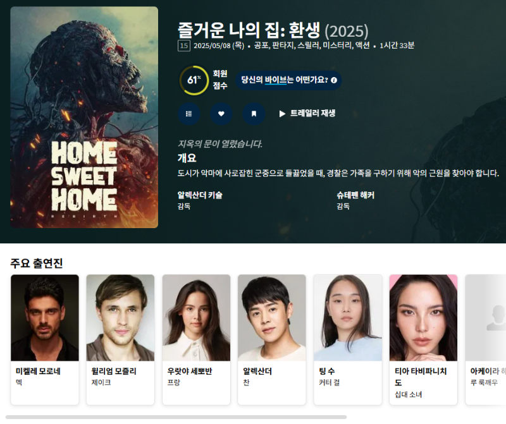The height and width of the screenshot is (424, 506).
Task: Mark movie as favorite with heart icon
Action: pos(221,114)
